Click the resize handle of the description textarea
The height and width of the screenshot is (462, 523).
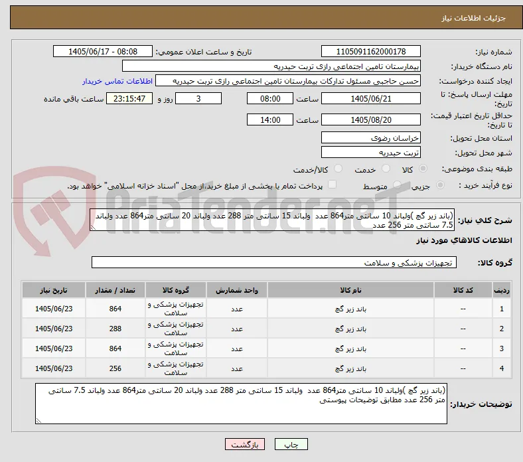coord(93,228)
